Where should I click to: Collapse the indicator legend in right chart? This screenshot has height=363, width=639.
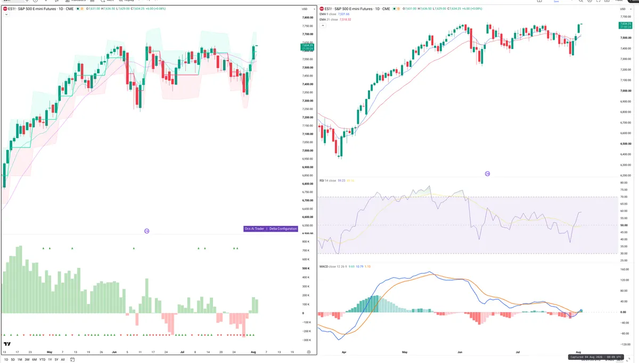pos(322,25)
